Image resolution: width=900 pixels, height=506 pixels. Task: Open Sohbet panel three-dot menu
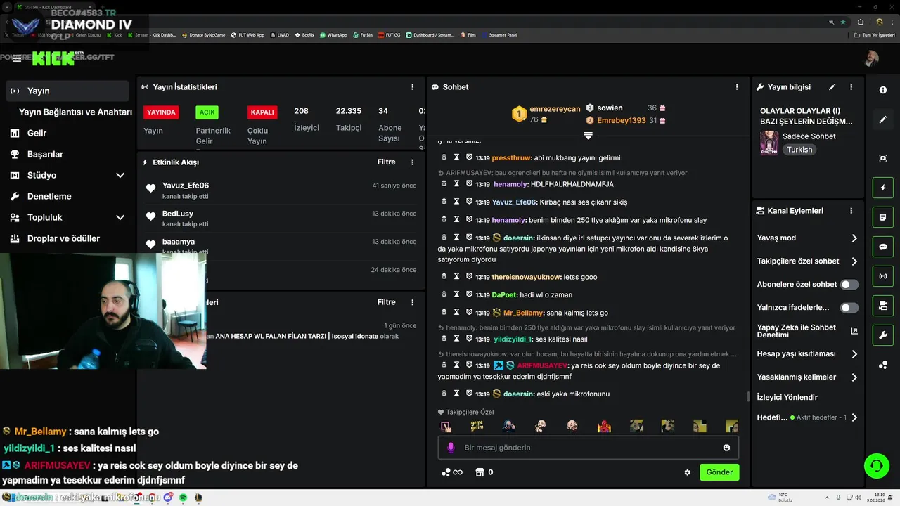coord(737,87)
